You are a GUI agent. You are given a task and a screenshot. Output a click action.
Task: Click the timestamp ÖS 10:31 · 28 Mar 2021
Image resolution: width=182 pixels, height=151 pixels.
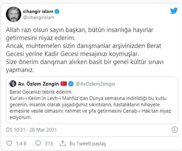31,130
